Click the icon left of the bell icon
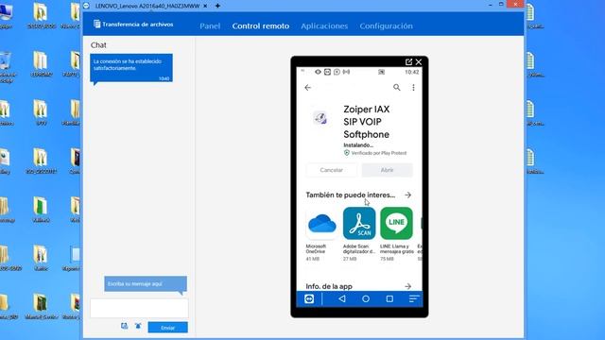The height and width of the screenshot is (340, 605). click(x=124, y=326)
